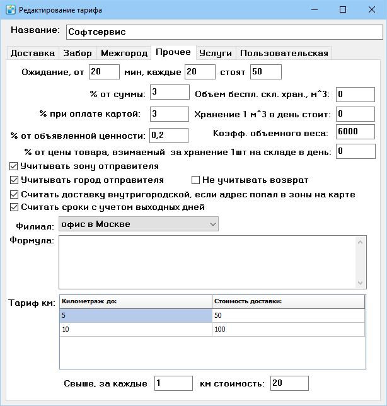Open the Филиал dropdown
Screen dimensions: 387x406
pos(139,224)
